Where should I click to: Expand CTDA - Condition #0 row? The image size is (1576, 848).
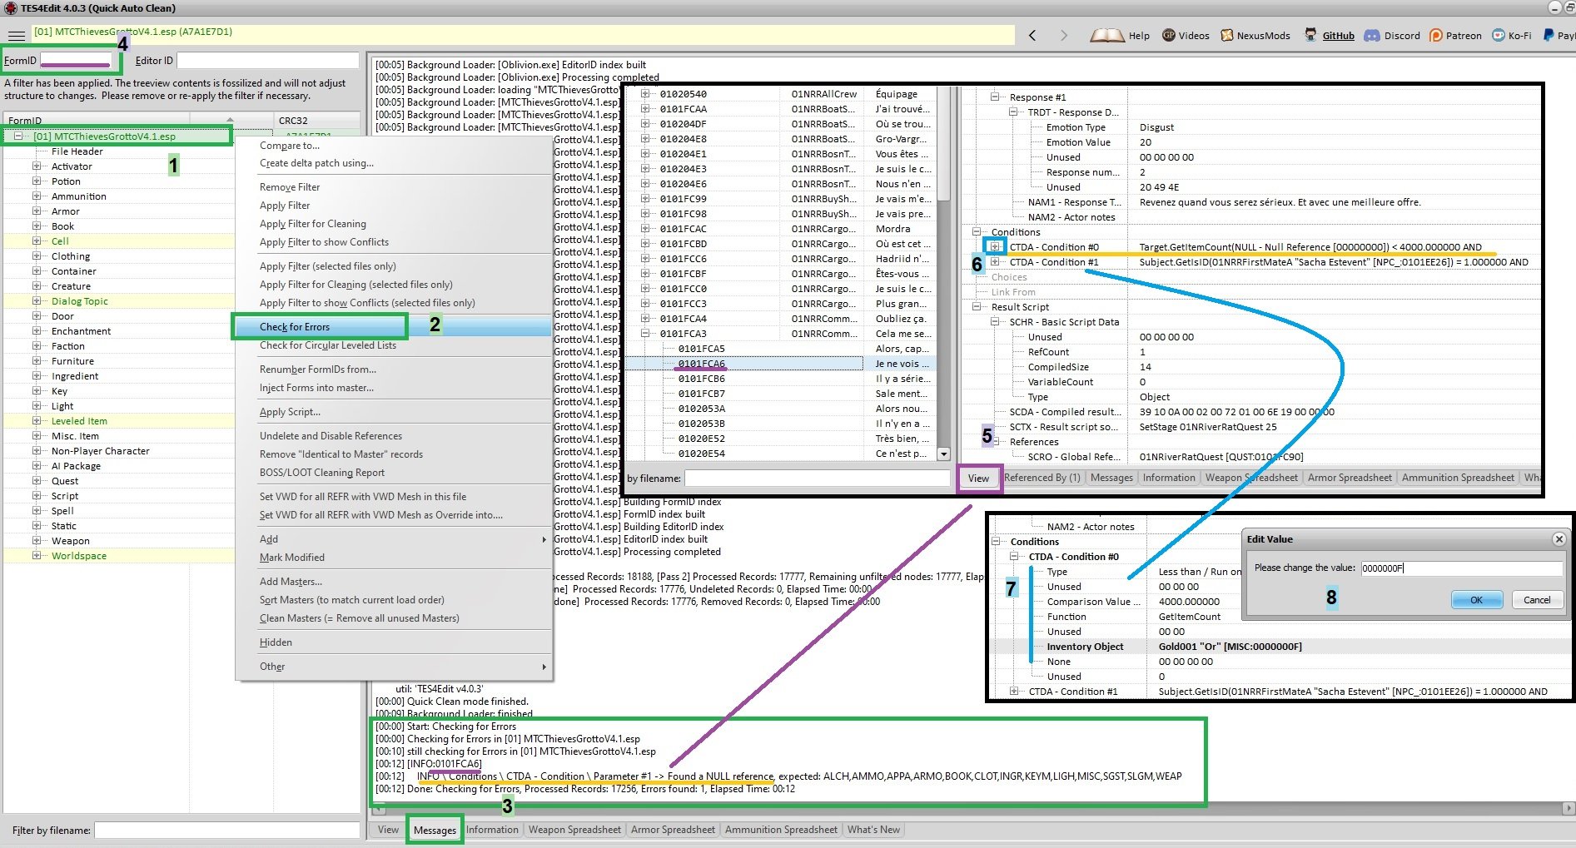tap(994, 247)
